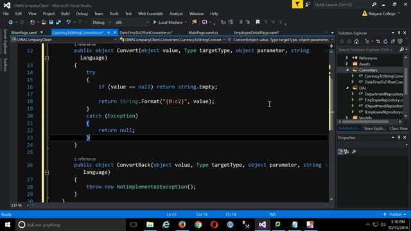Click the Navigate Backward toolbar icon

11,22
